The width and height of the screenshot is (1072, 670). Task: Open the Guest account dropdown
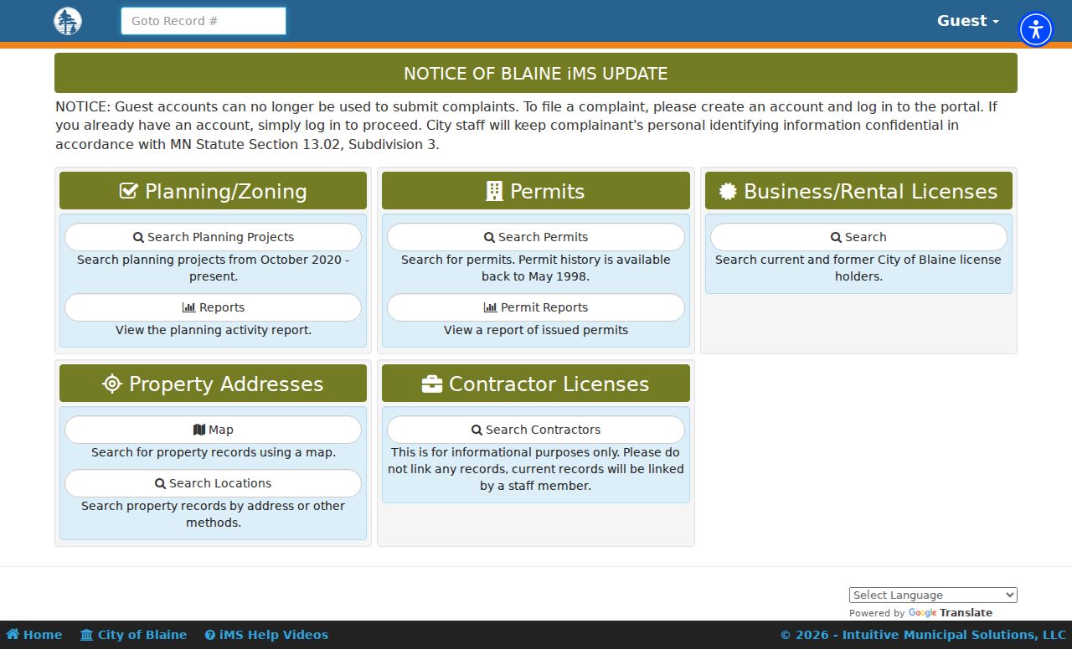click(x=967, y=21)
